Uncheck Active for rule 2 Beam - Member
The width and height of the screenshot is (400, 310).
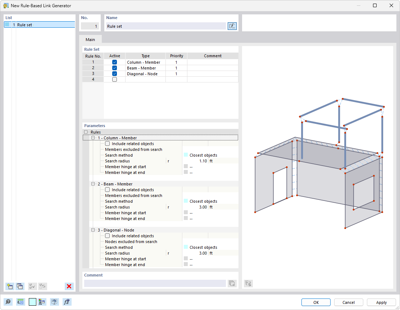[114, 68]
